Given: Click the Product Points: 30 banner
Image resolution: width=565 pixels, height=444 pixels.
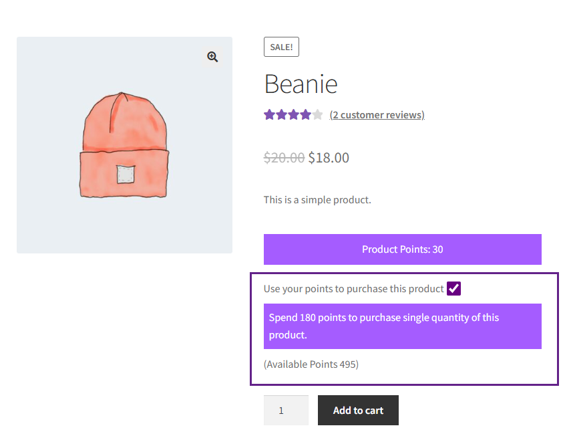Looking at the screenshot, I should point(402,249).
